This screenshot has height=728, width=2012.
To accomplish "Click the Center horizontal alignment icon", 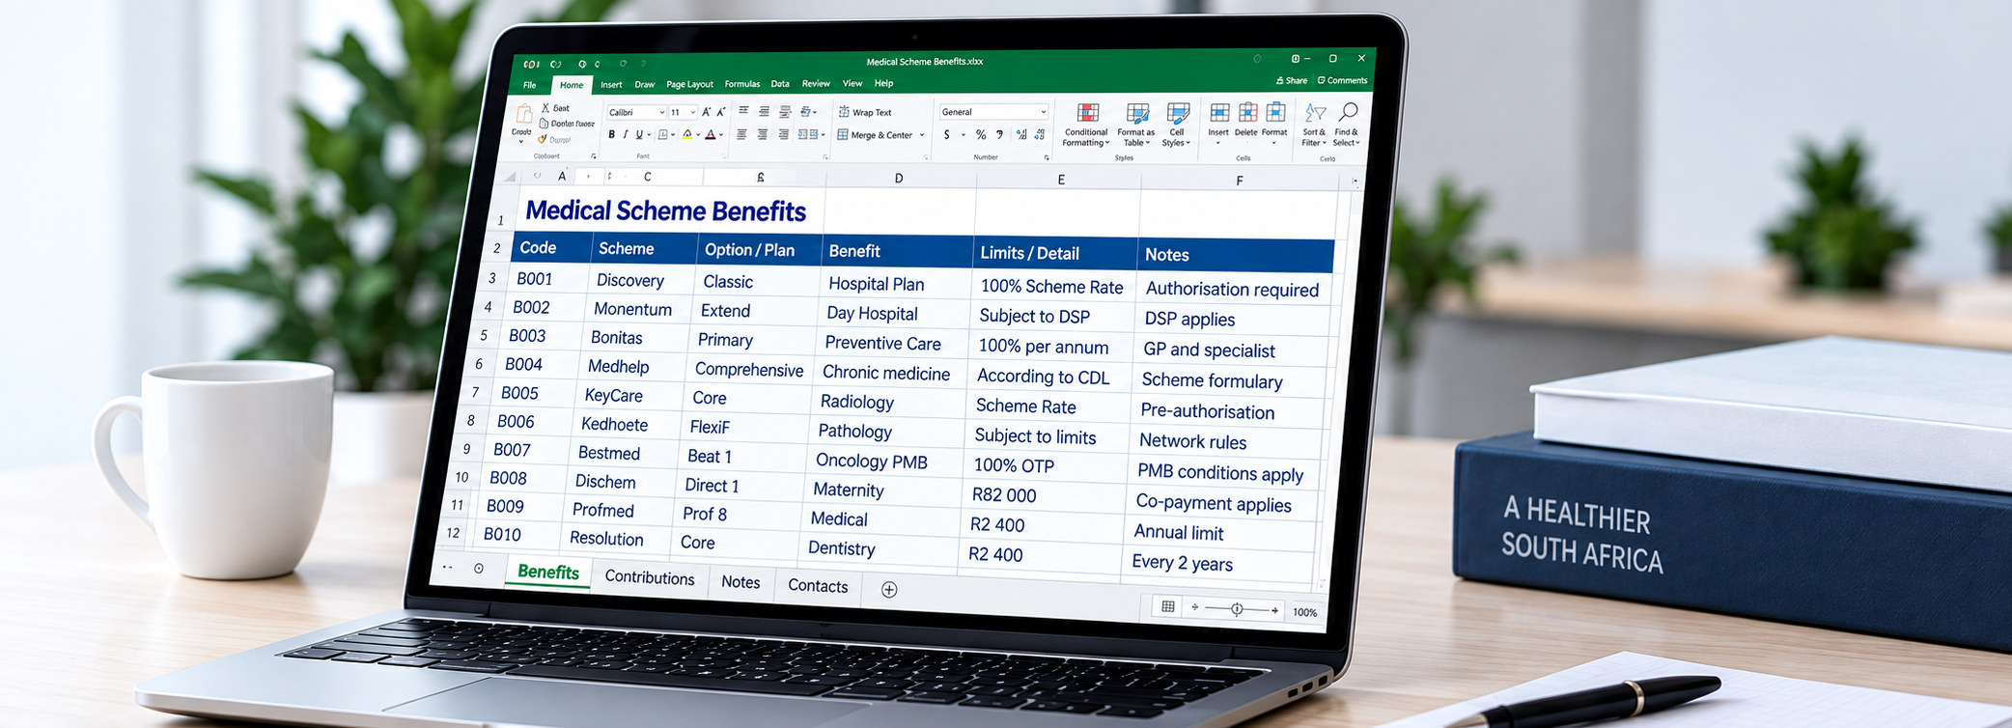I will pos(762,134).
